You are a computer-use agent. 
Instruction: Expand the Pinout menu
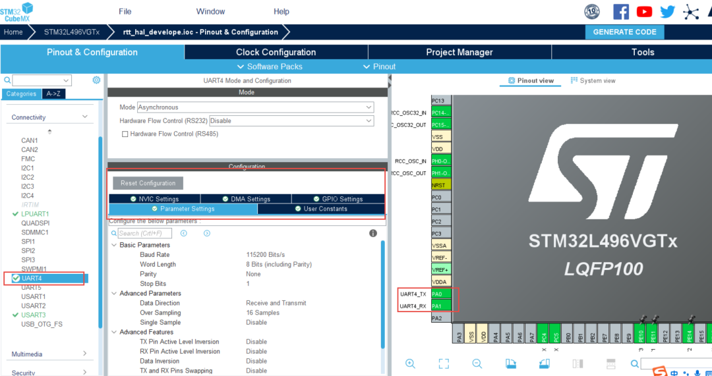[x=380, y=67]
